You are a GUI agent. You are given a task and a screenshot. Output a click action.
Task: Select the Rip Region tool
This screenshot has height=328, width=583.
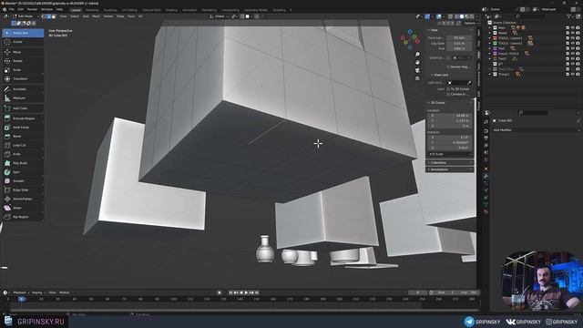[23, 217]
